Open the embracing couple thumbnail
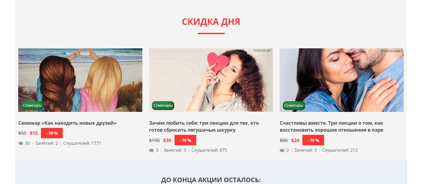The width and height of the screenshot is (426, 184). (x=342, y=80)
